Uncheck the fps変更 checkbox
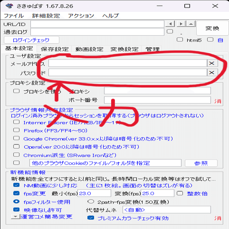The width and height of the screenshot is (229, 229). (x=16, y=193)
